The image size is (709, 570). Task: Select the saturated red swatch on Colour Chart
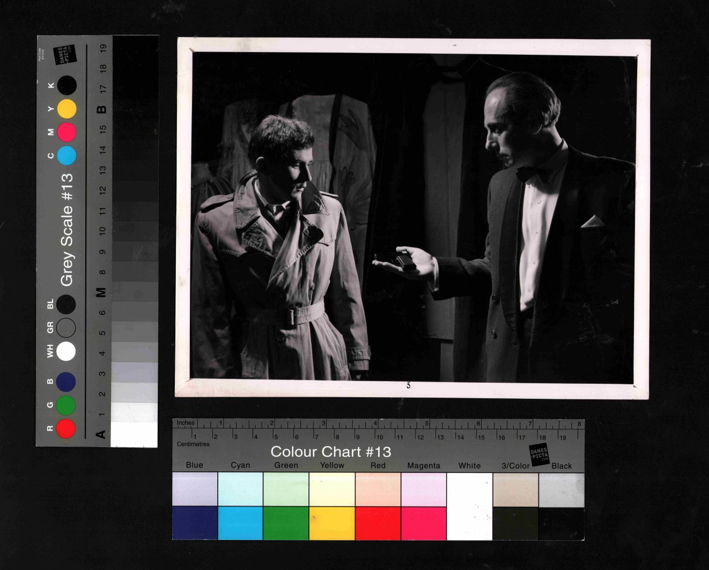click(378, 523)
